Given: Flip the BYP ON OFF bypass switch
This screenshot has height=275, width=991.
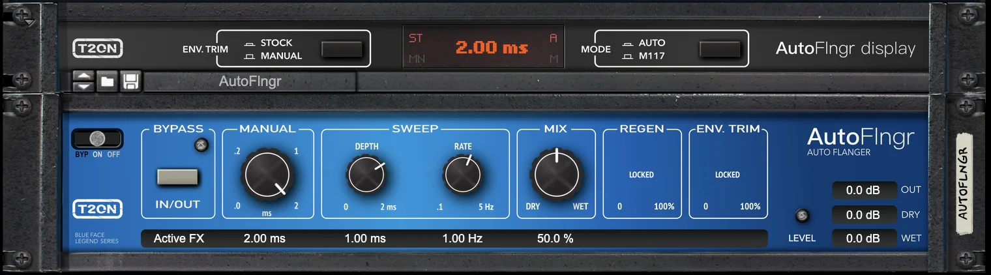Looking at the screenshot, I should pyautogui.click(x=97, y=138).
